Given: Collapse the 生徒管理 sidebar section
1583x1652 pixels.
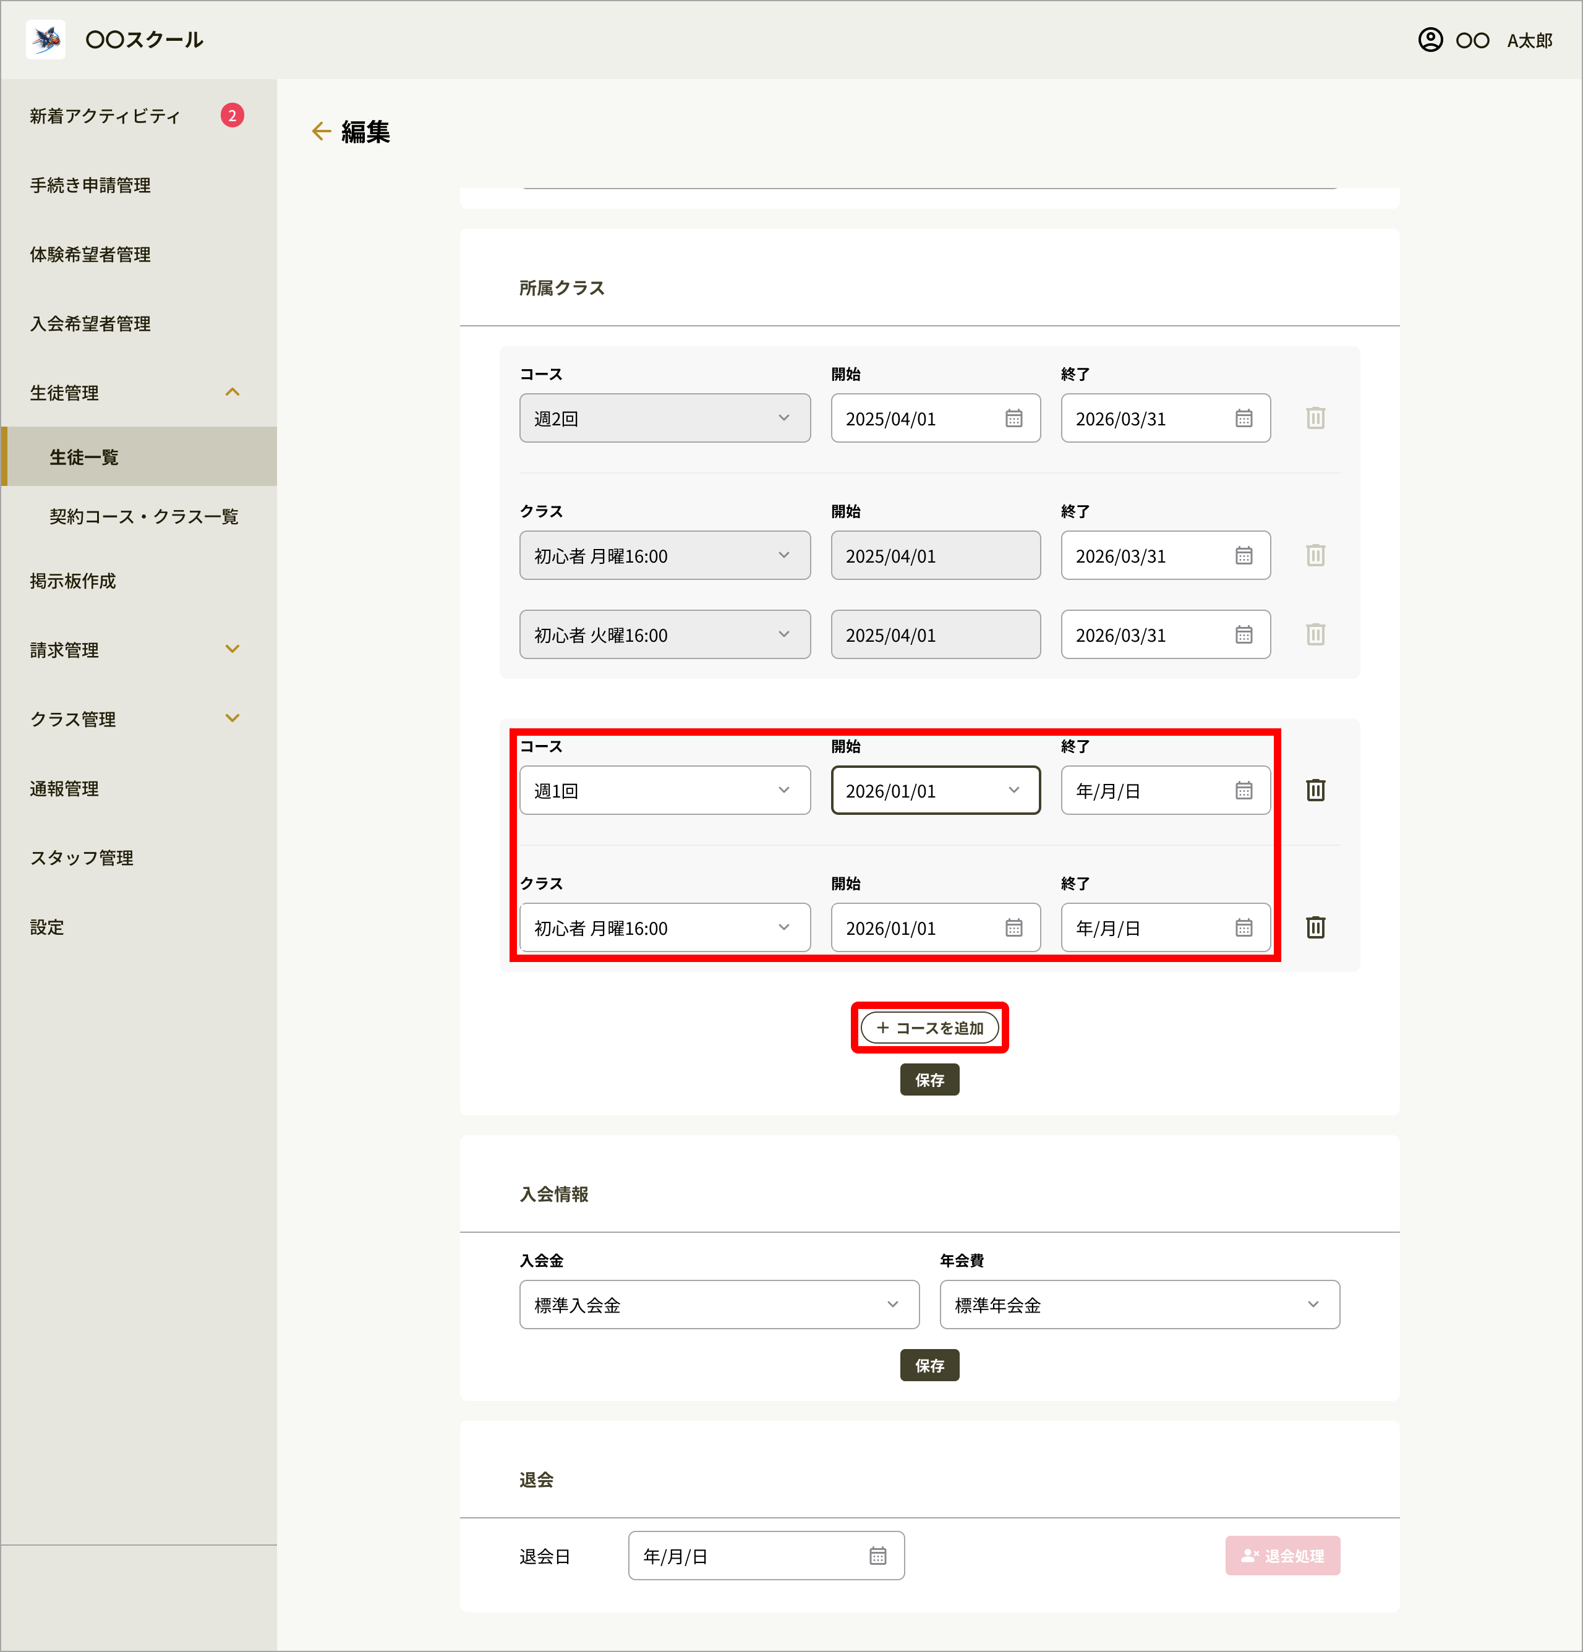Looking at the screenshot, I should tap(233, 393).
